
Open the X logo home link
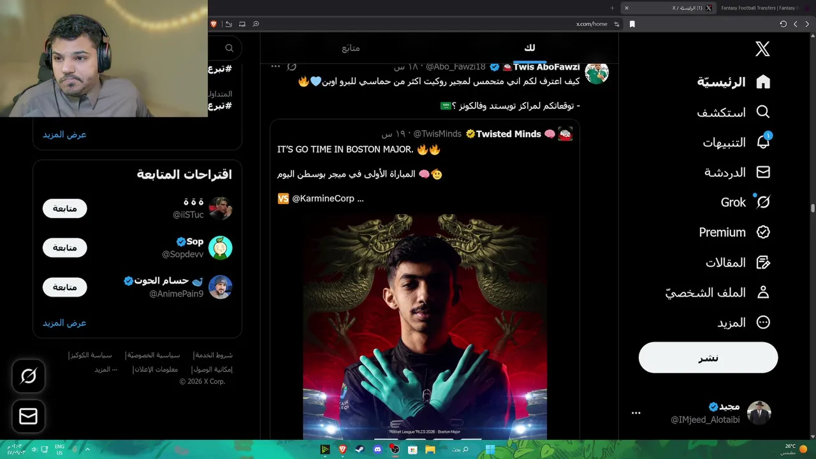pos(762,49)
